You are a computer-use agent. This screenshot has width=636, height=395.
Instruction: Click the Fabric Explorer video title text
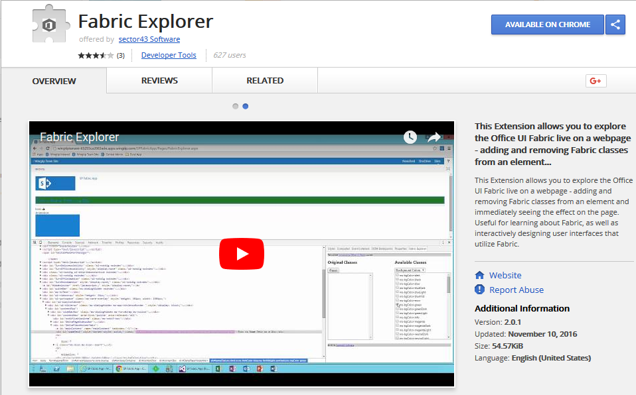point(80,137)
